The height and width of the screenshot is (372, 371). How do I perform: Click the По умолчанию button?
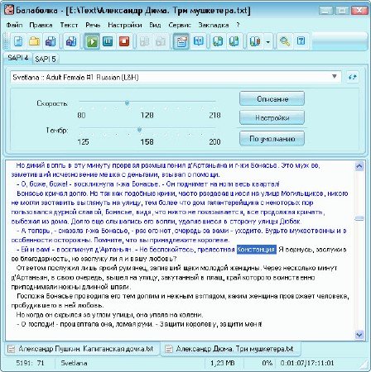[x=272, y=138]
